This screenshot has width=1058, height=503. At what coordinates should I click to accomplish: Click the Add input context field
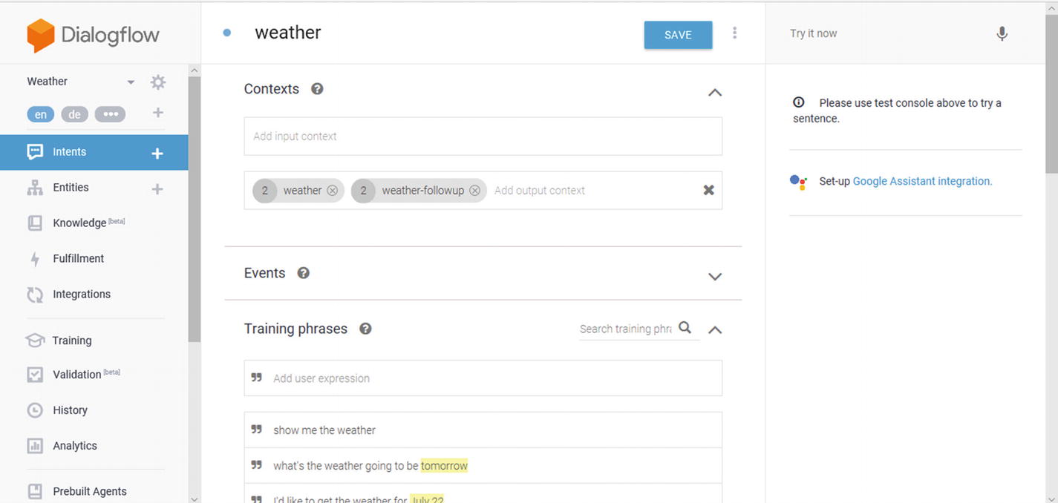click(483, 137)
